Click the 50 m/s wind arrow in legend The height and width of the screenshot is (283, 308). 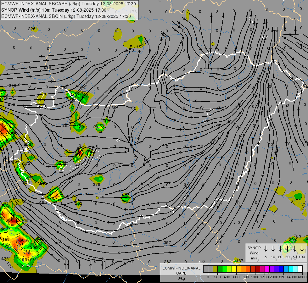coord(295,249)
